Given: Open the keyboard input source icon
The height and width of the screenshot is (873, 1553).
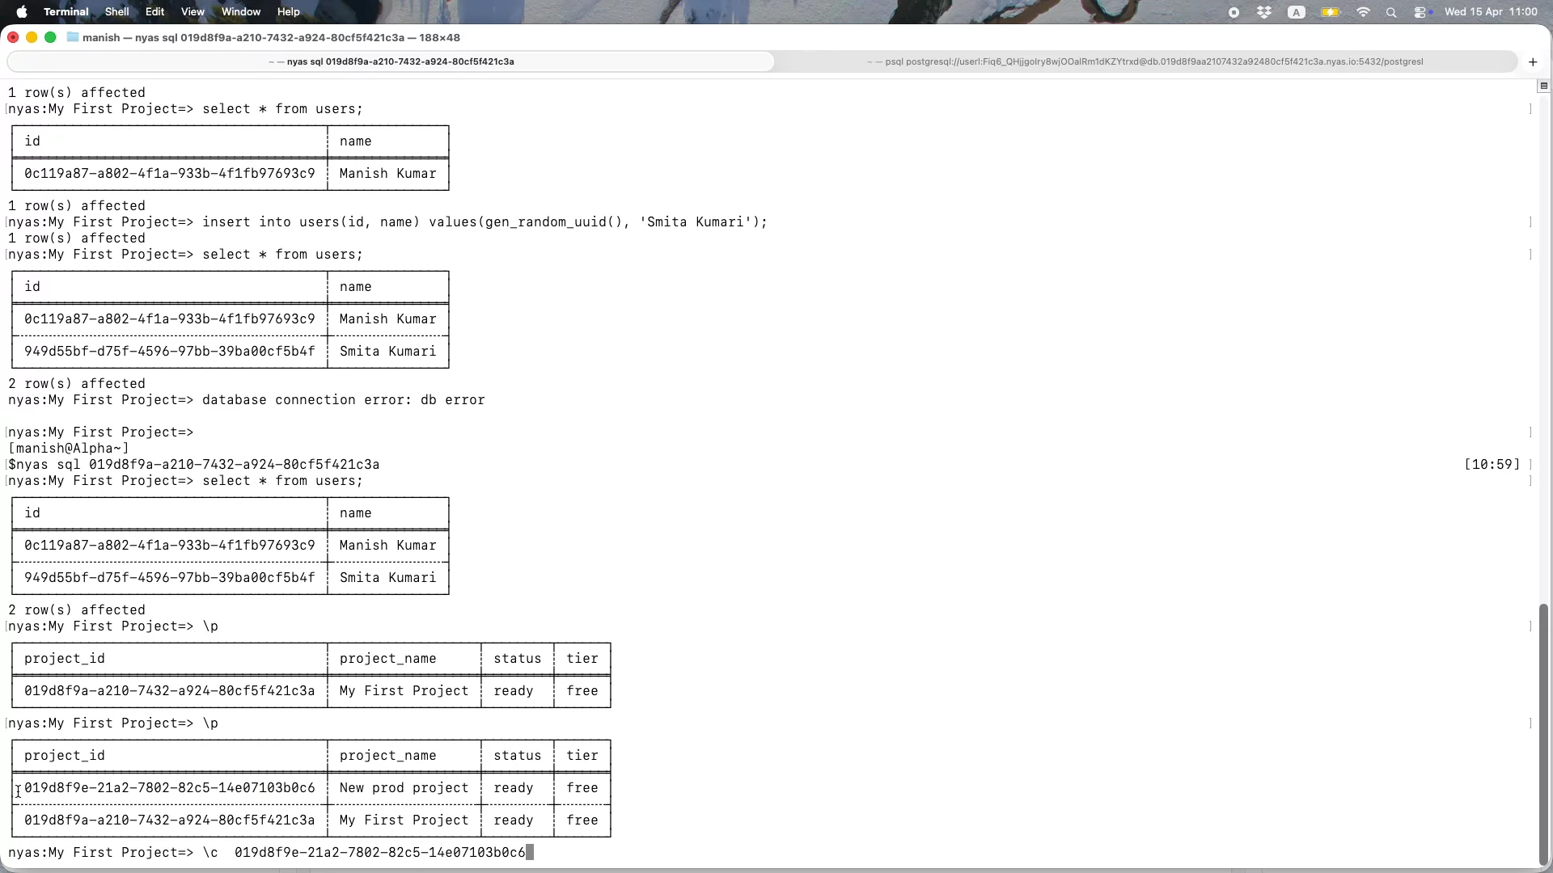Looking at the screenshot, I should tap(1297, 12).
